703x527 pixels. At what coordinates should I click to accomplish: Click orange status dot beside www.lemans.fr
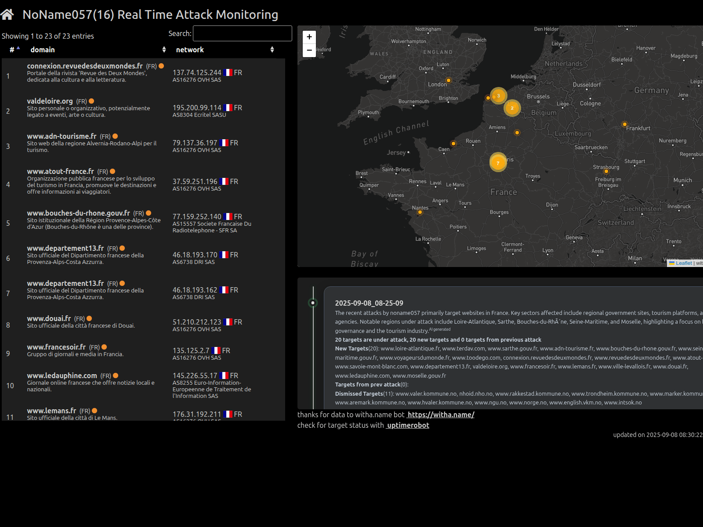coord(94,411)
